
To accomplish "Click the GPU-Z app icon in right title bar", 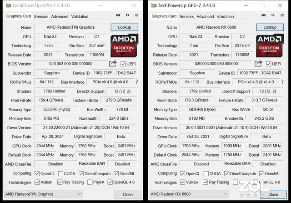I will pos(154,5).
